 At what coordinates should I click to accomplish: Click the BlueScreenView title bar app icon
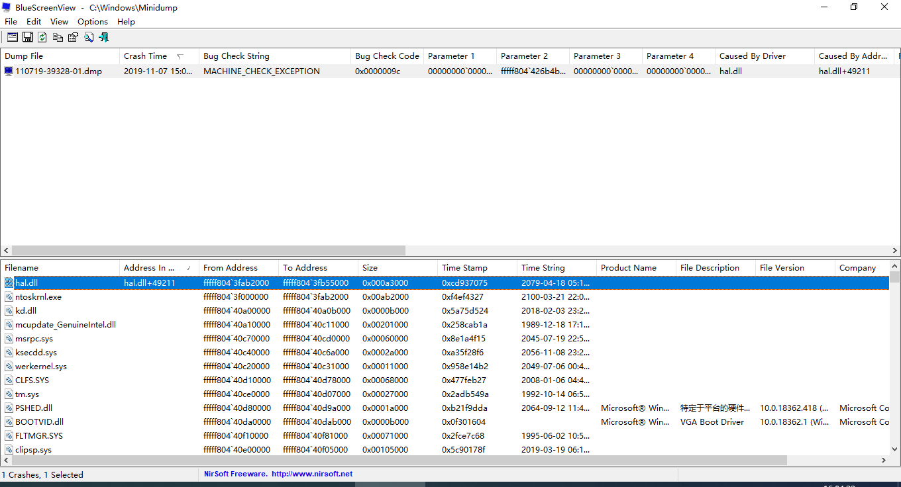coord(7,7)
